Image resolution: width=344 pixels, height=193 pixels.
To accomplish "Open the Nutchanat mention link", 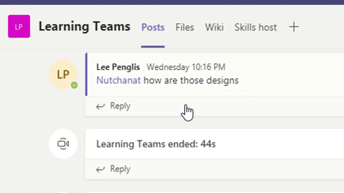I will [x=118, y=80].
